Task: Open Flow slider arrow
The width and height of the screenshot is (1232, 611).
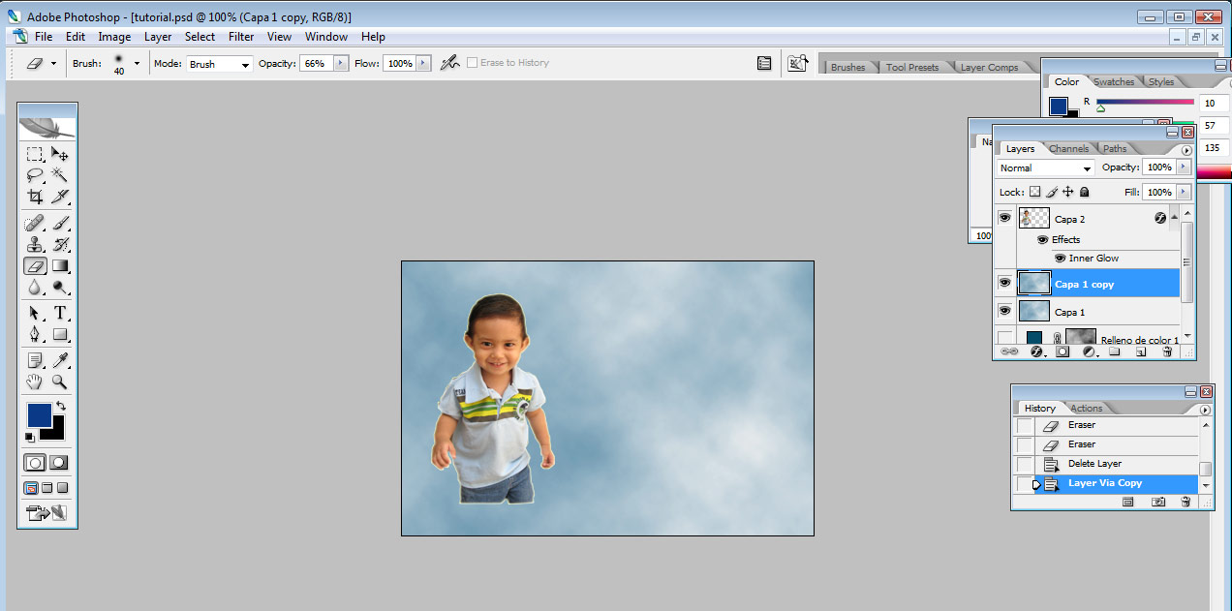Action: 422,63
